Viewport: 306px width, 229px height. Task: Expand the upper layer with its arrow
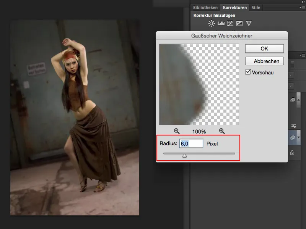tap(298, 100)
